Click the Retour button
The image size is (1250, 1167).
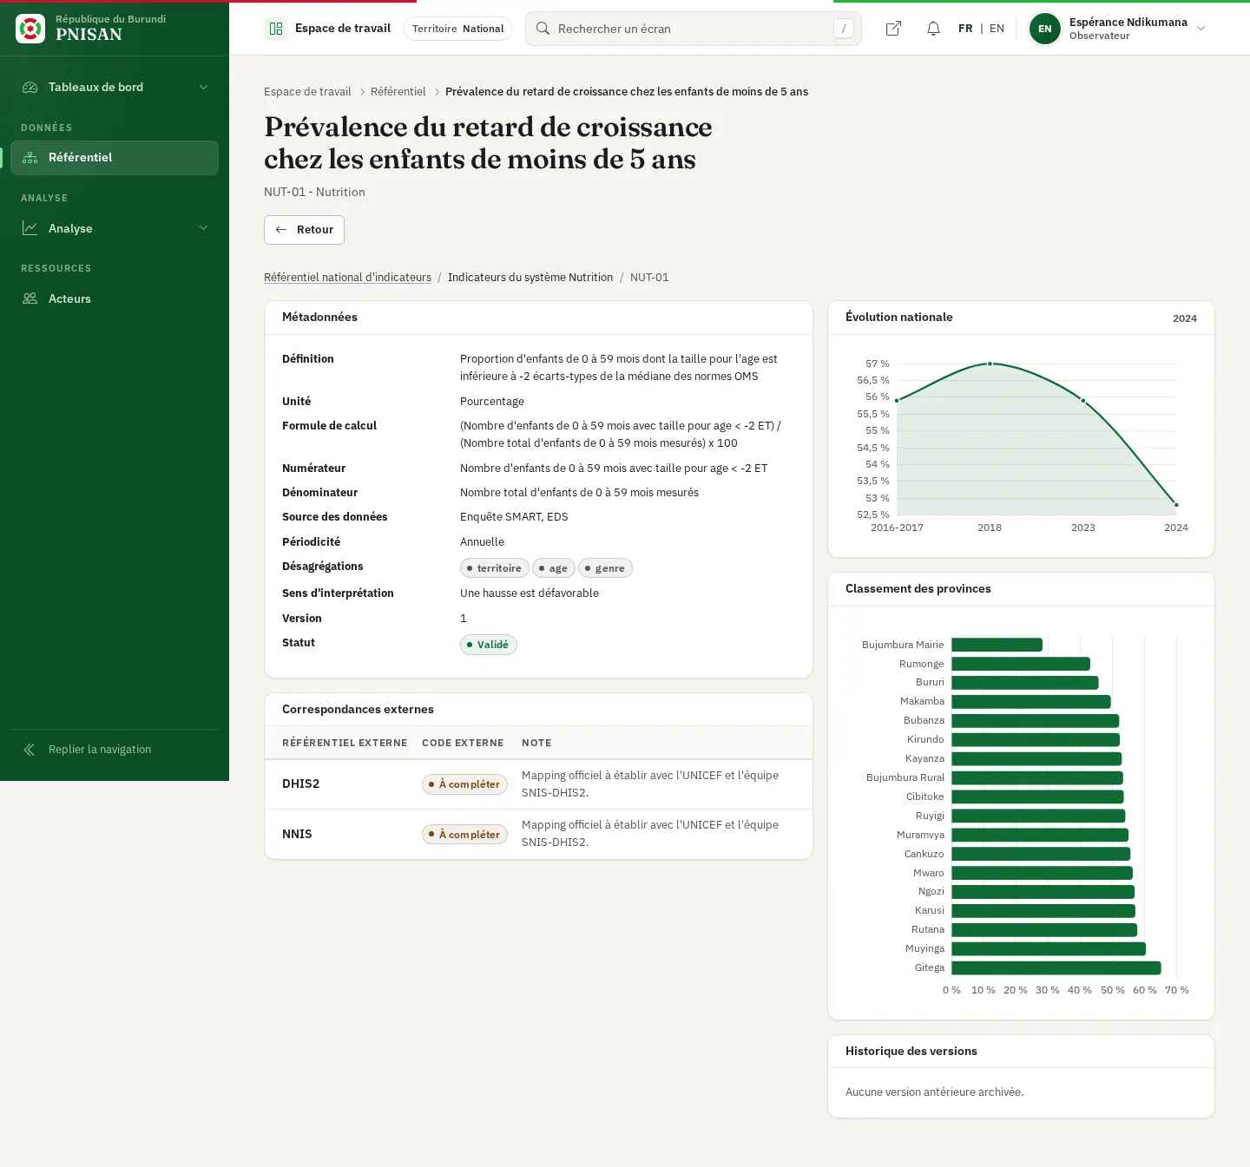coord(304,230)
